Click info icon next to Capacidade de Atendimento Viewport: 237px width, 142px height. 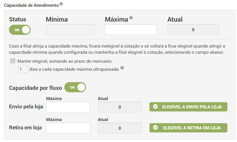(61, 4)
